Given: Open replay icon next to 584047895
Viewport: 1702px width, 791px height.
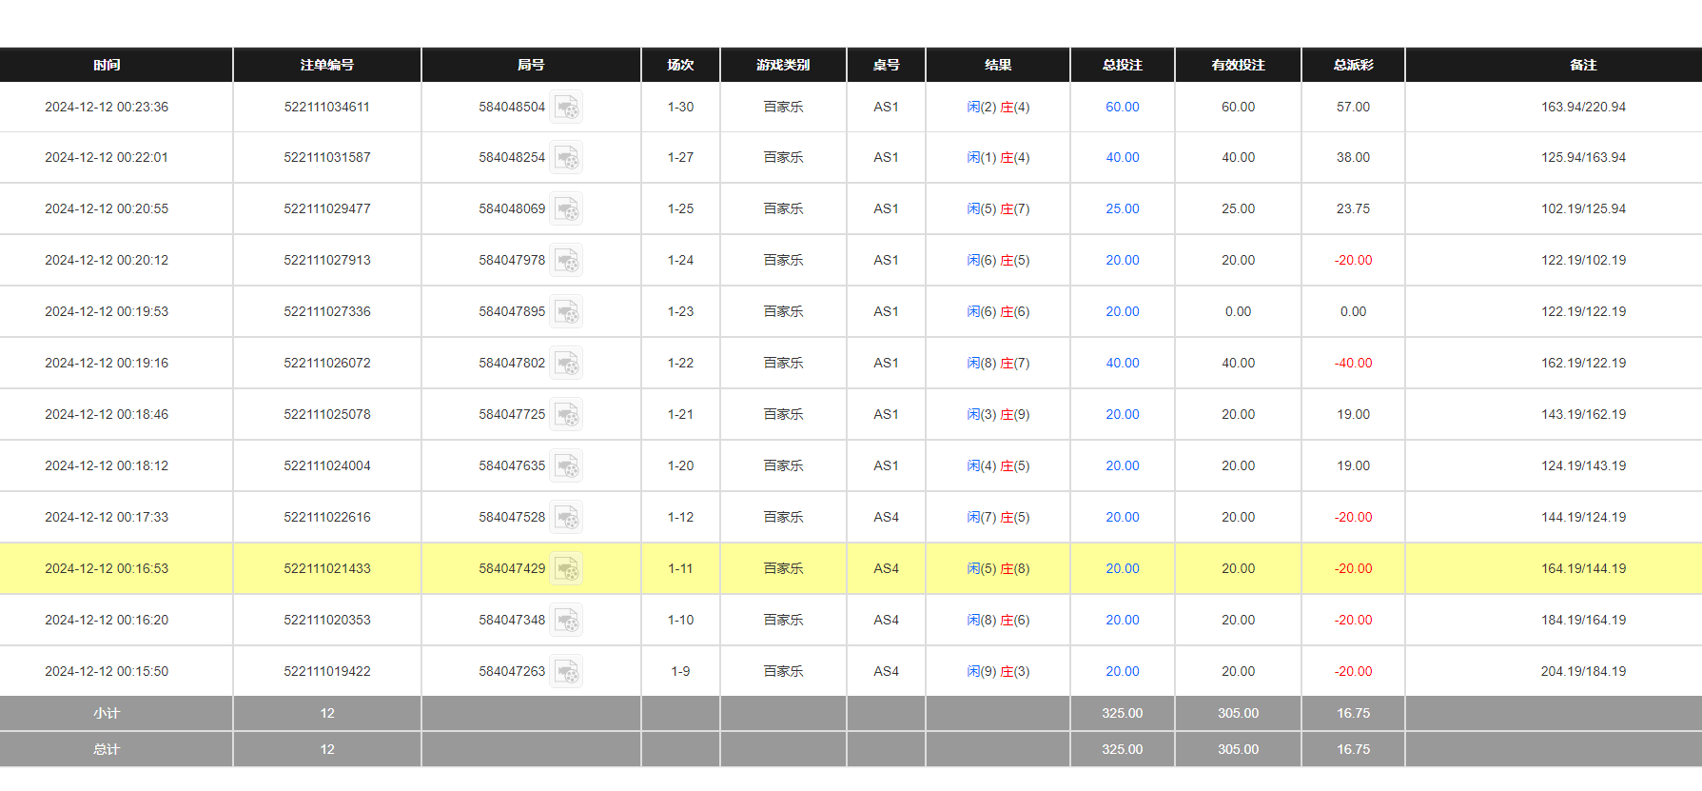Looking at the screenshot, I should tap(566, 312).
